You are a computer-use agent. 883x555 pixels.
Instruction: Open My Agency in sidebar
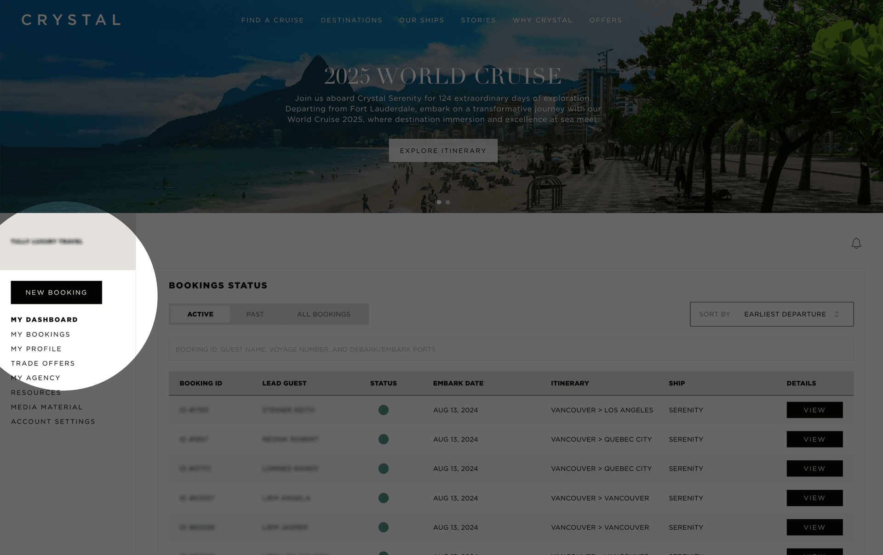coord(35,378)
